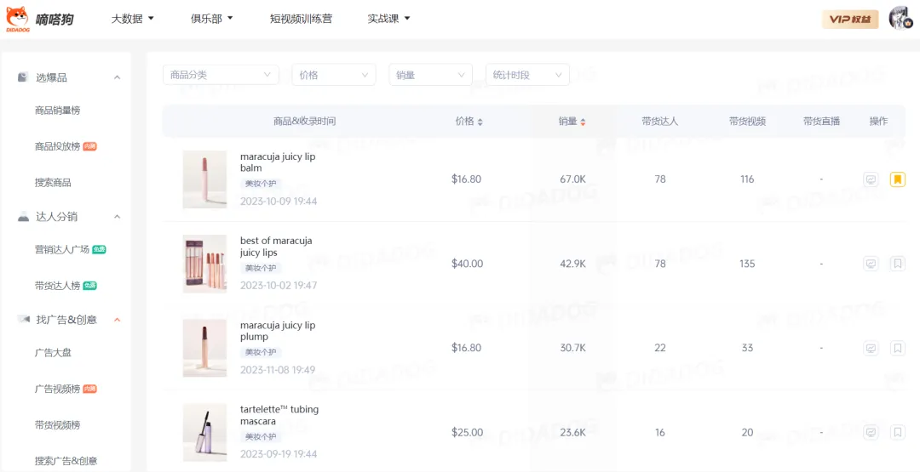Open the 销量 filter dropdown
The image size is (920, 472).
[x=431, y=75]
